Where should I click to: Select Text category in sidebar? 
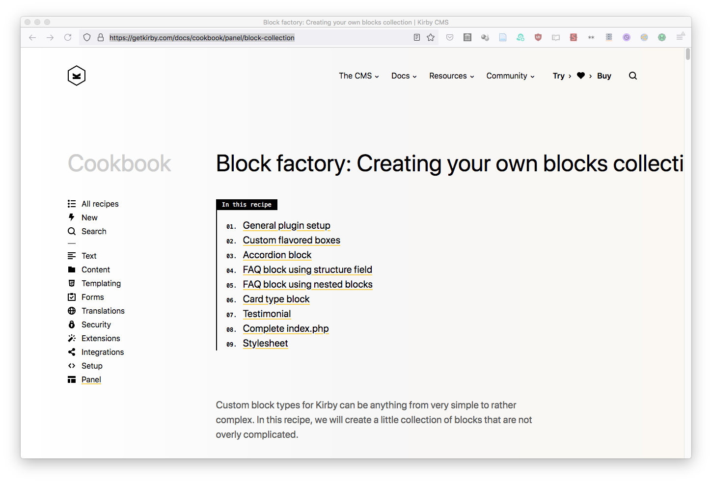[82, 256]
